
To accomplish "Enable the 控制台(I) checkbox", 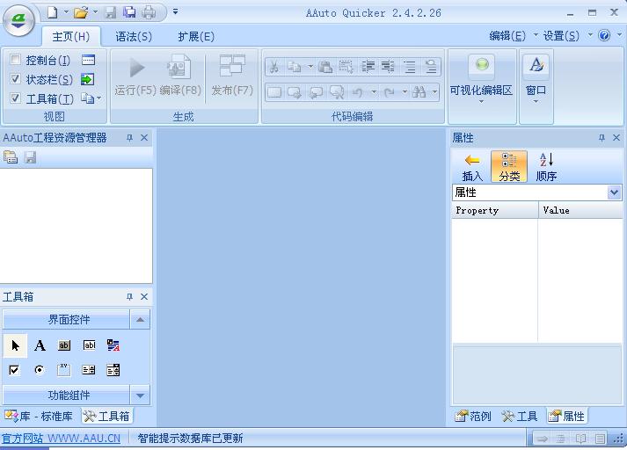I will click(x=15, y=60).
